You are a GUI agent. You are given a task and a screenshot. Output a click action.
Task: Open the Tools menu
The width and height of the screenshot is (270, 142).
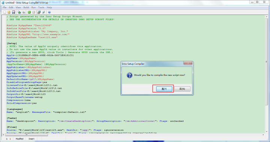click(x=41, y=7)
